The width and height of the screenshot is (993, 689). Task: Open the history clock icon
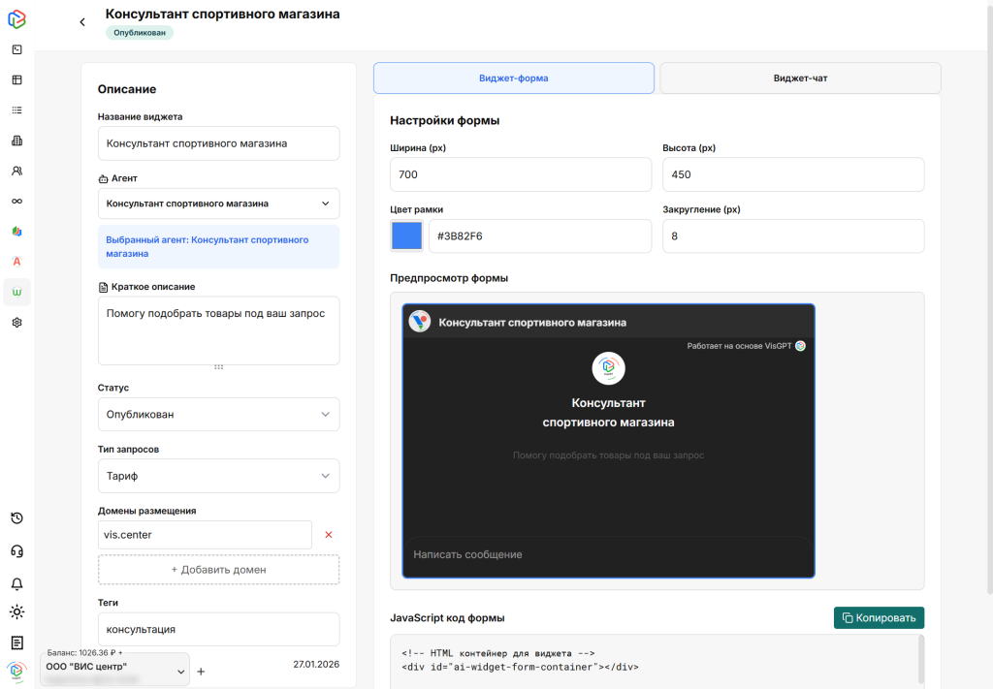tap(16, 518)
